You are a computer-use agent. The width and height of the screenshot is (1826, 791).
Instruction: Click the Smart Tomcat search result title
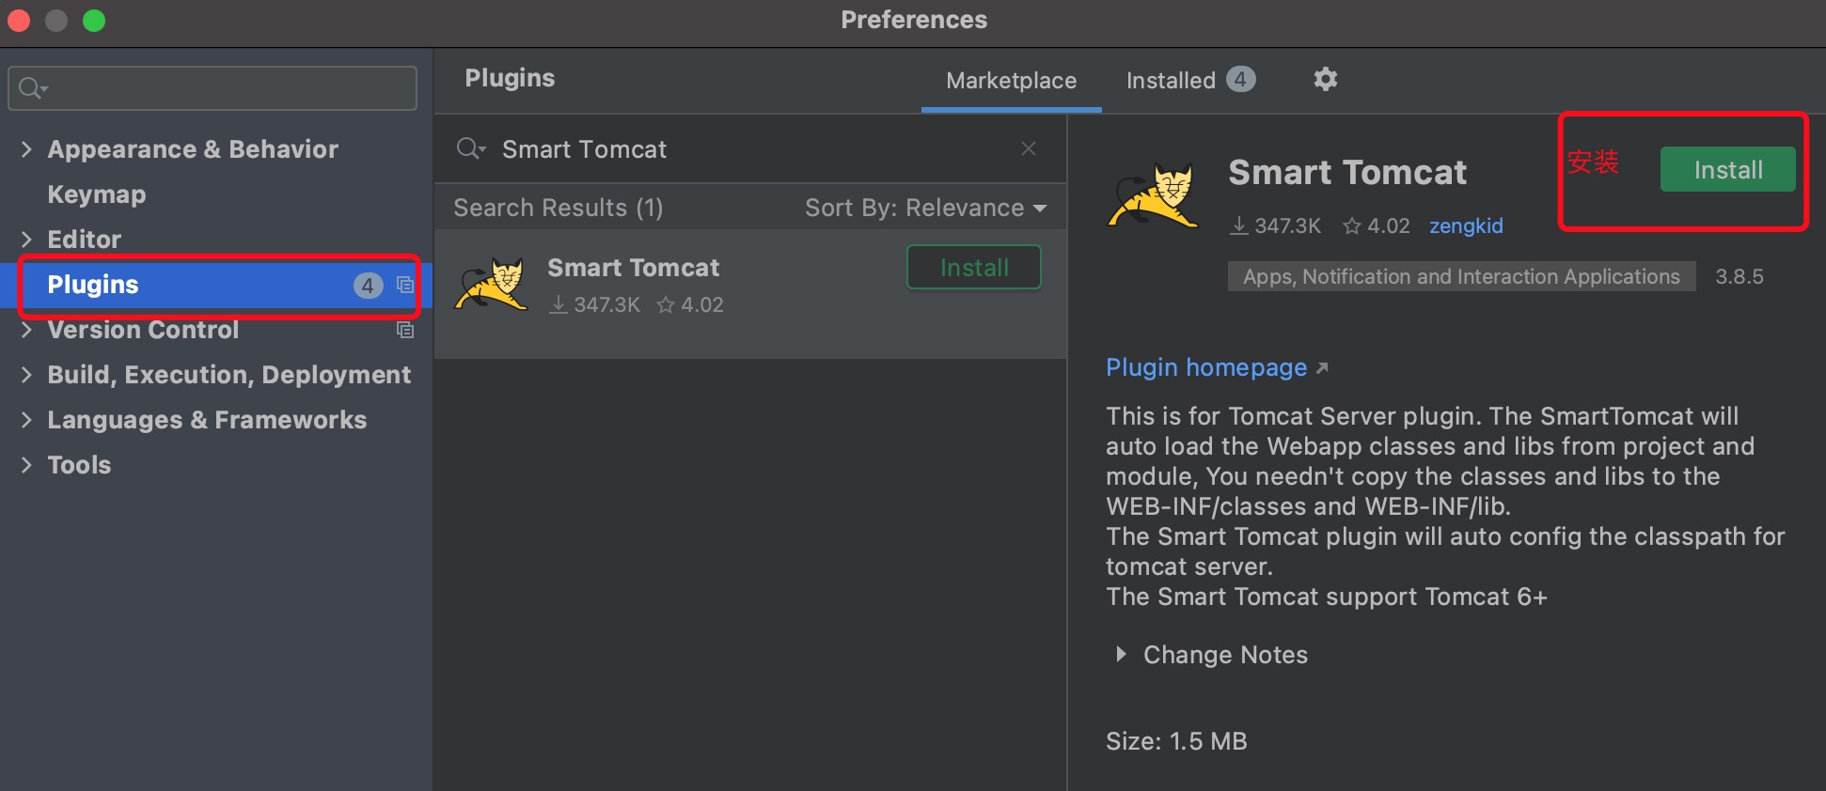[633, 268]
